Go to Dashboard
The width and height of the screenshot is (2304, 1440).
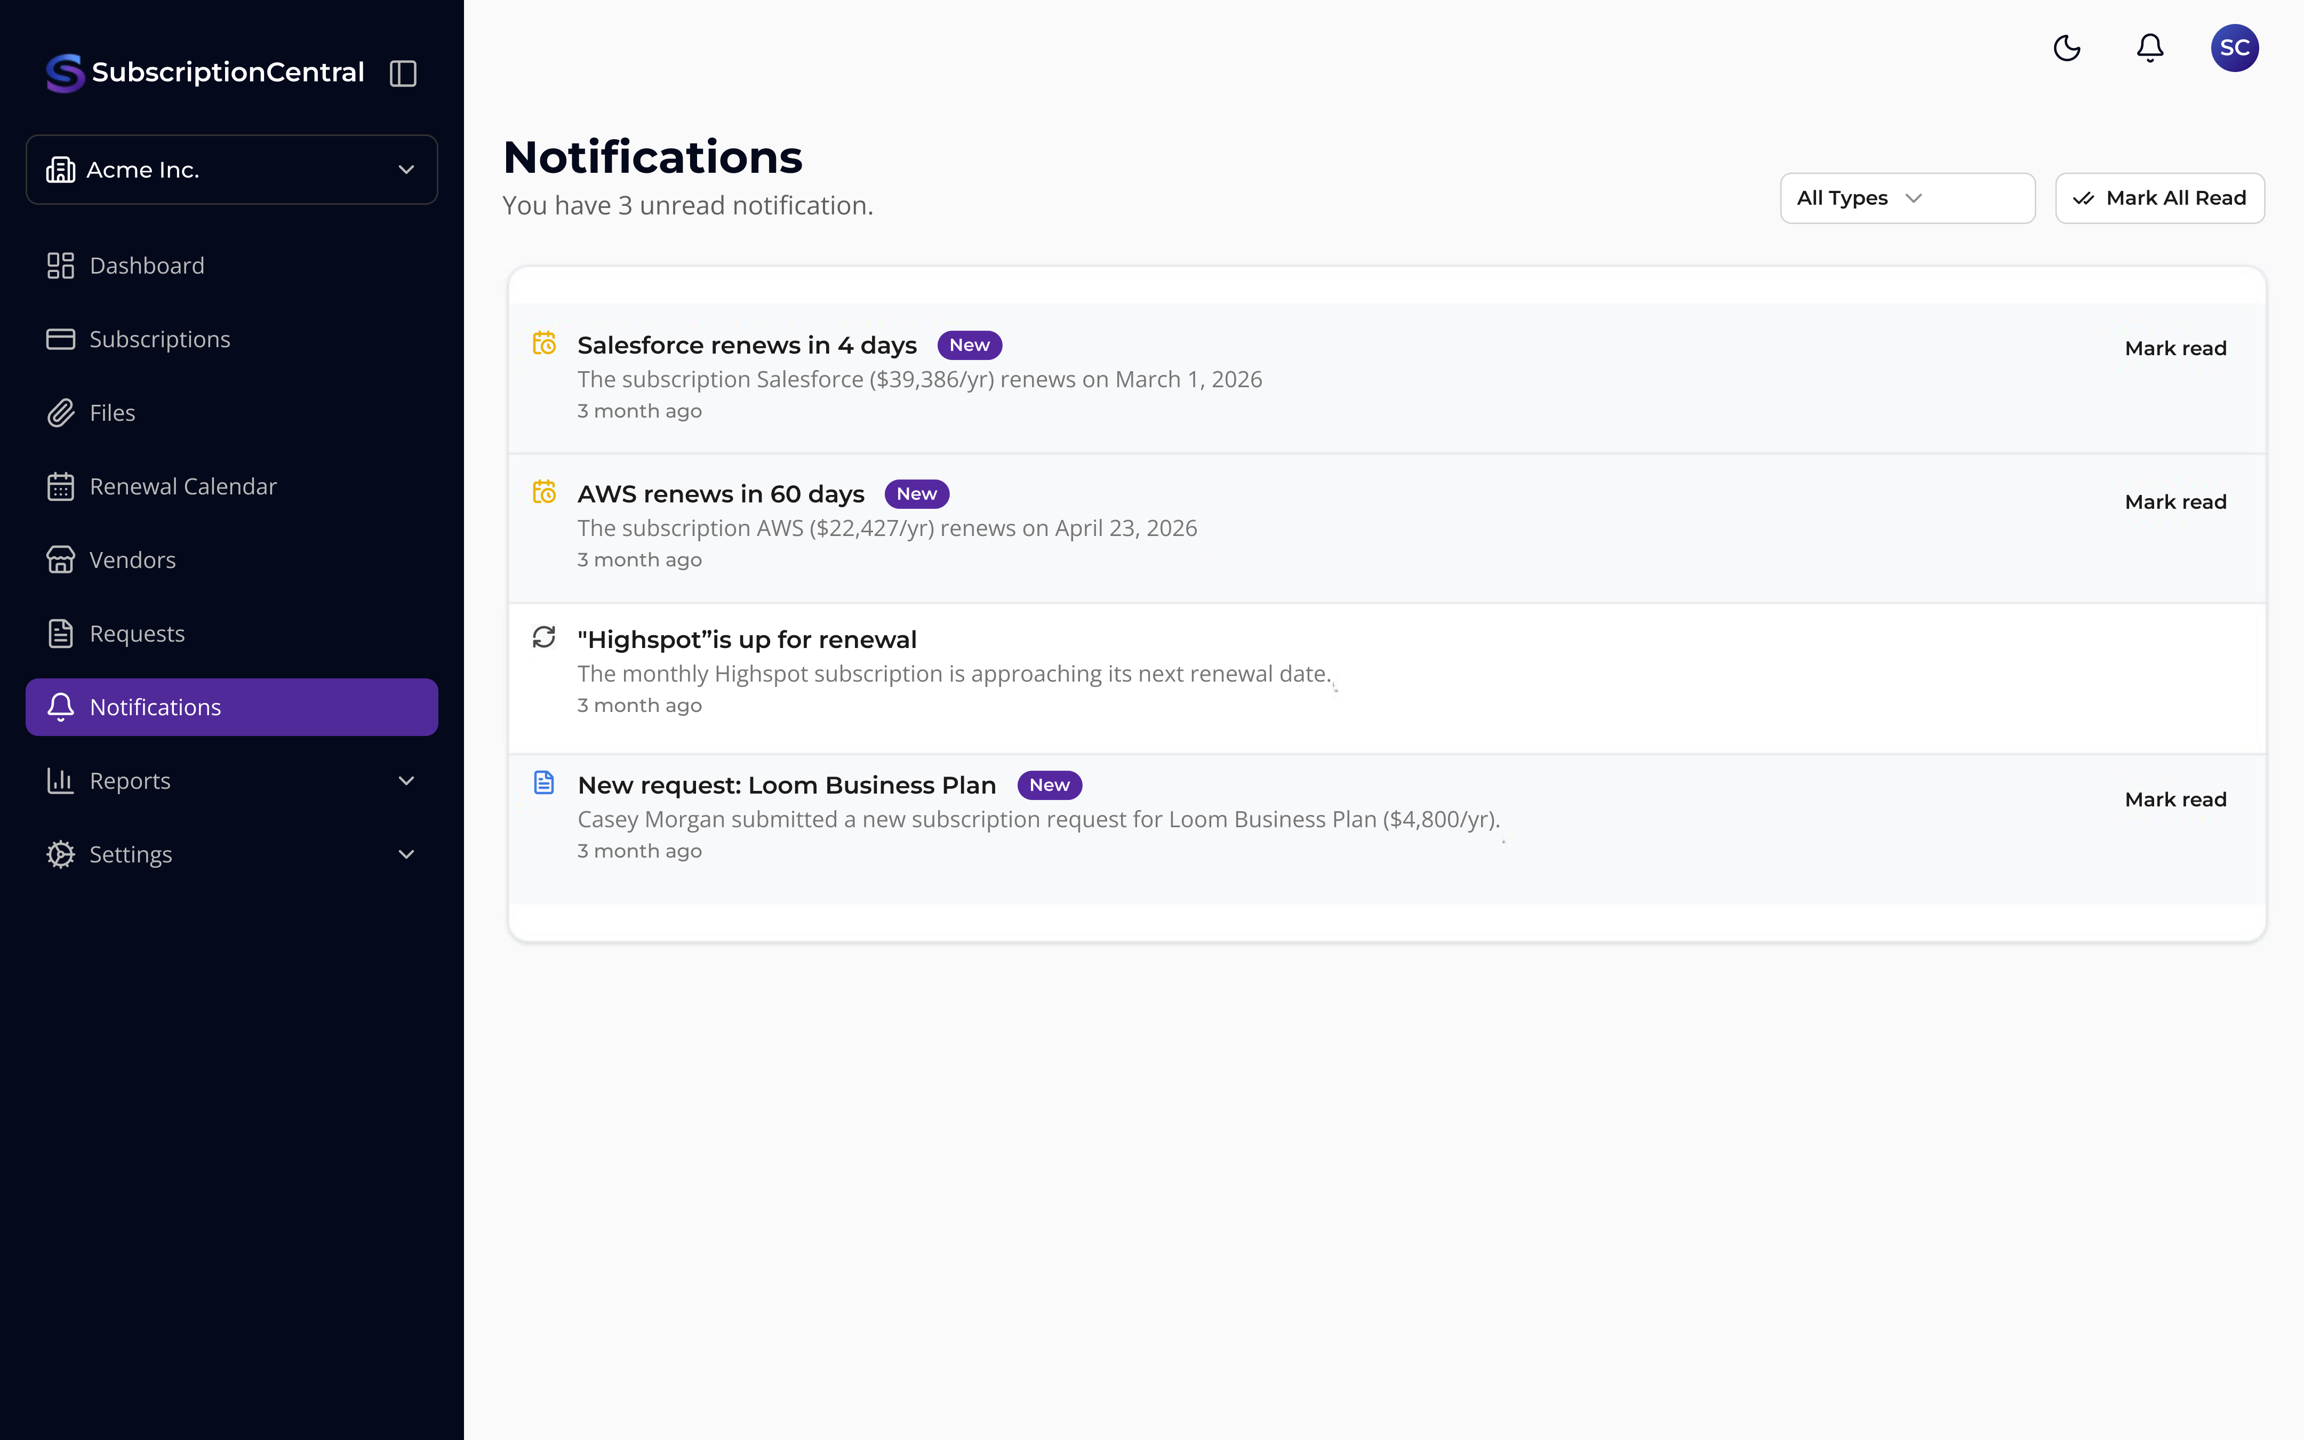tap(231, 266)
